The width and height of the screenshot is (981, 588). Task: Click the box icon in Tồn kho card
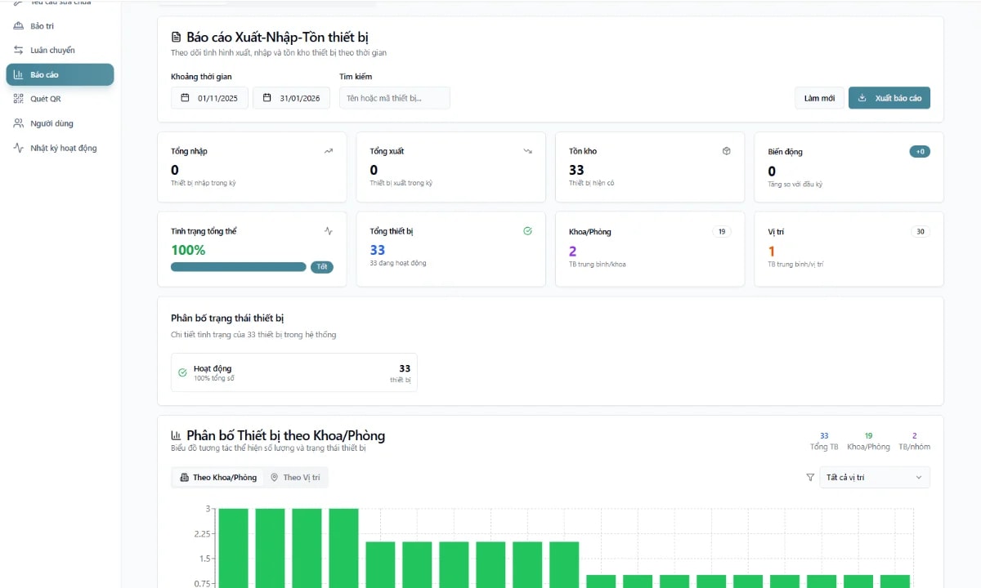click(x=726, y=151)
